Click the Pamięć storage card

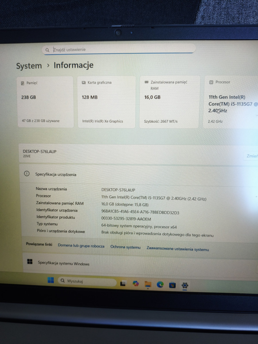pyautogui.click(x=45, y=102)
